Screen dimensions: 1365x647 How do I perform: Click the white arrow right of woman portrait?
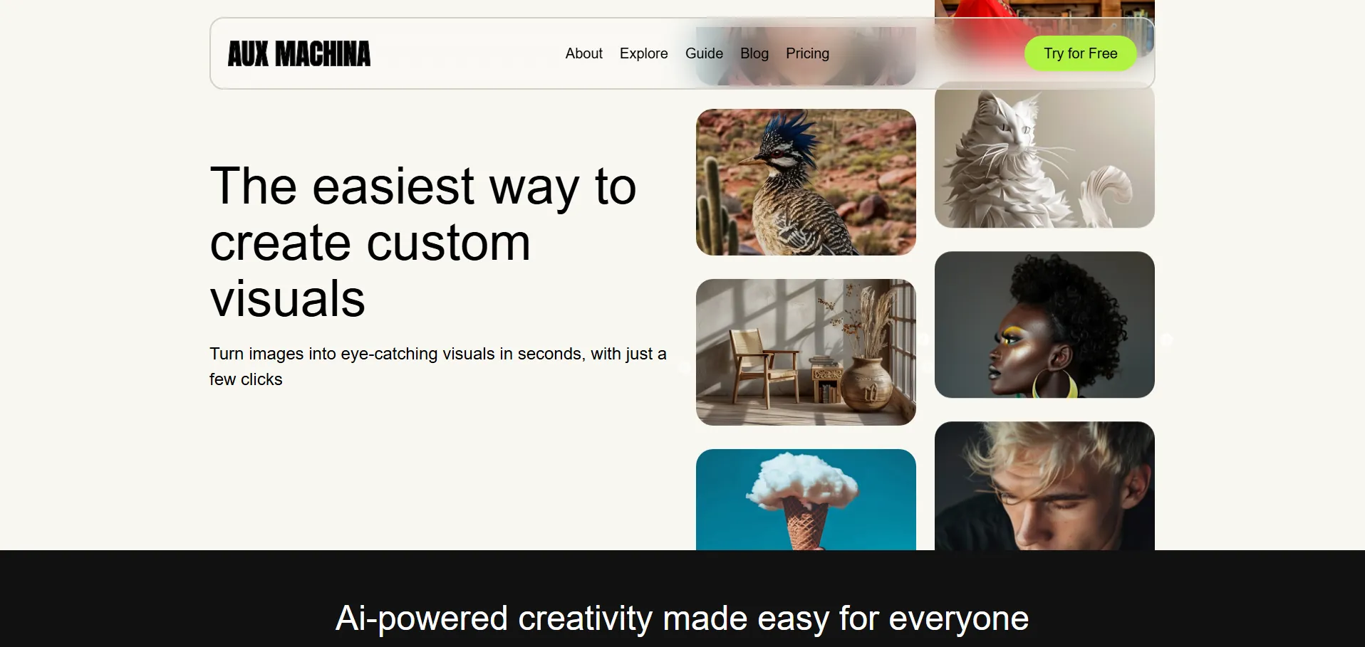1167,340
